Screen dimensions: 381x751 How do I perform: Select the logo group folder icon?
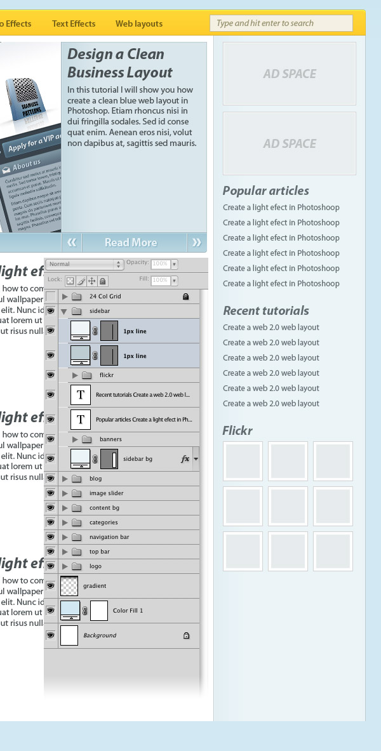pos(77,566)
